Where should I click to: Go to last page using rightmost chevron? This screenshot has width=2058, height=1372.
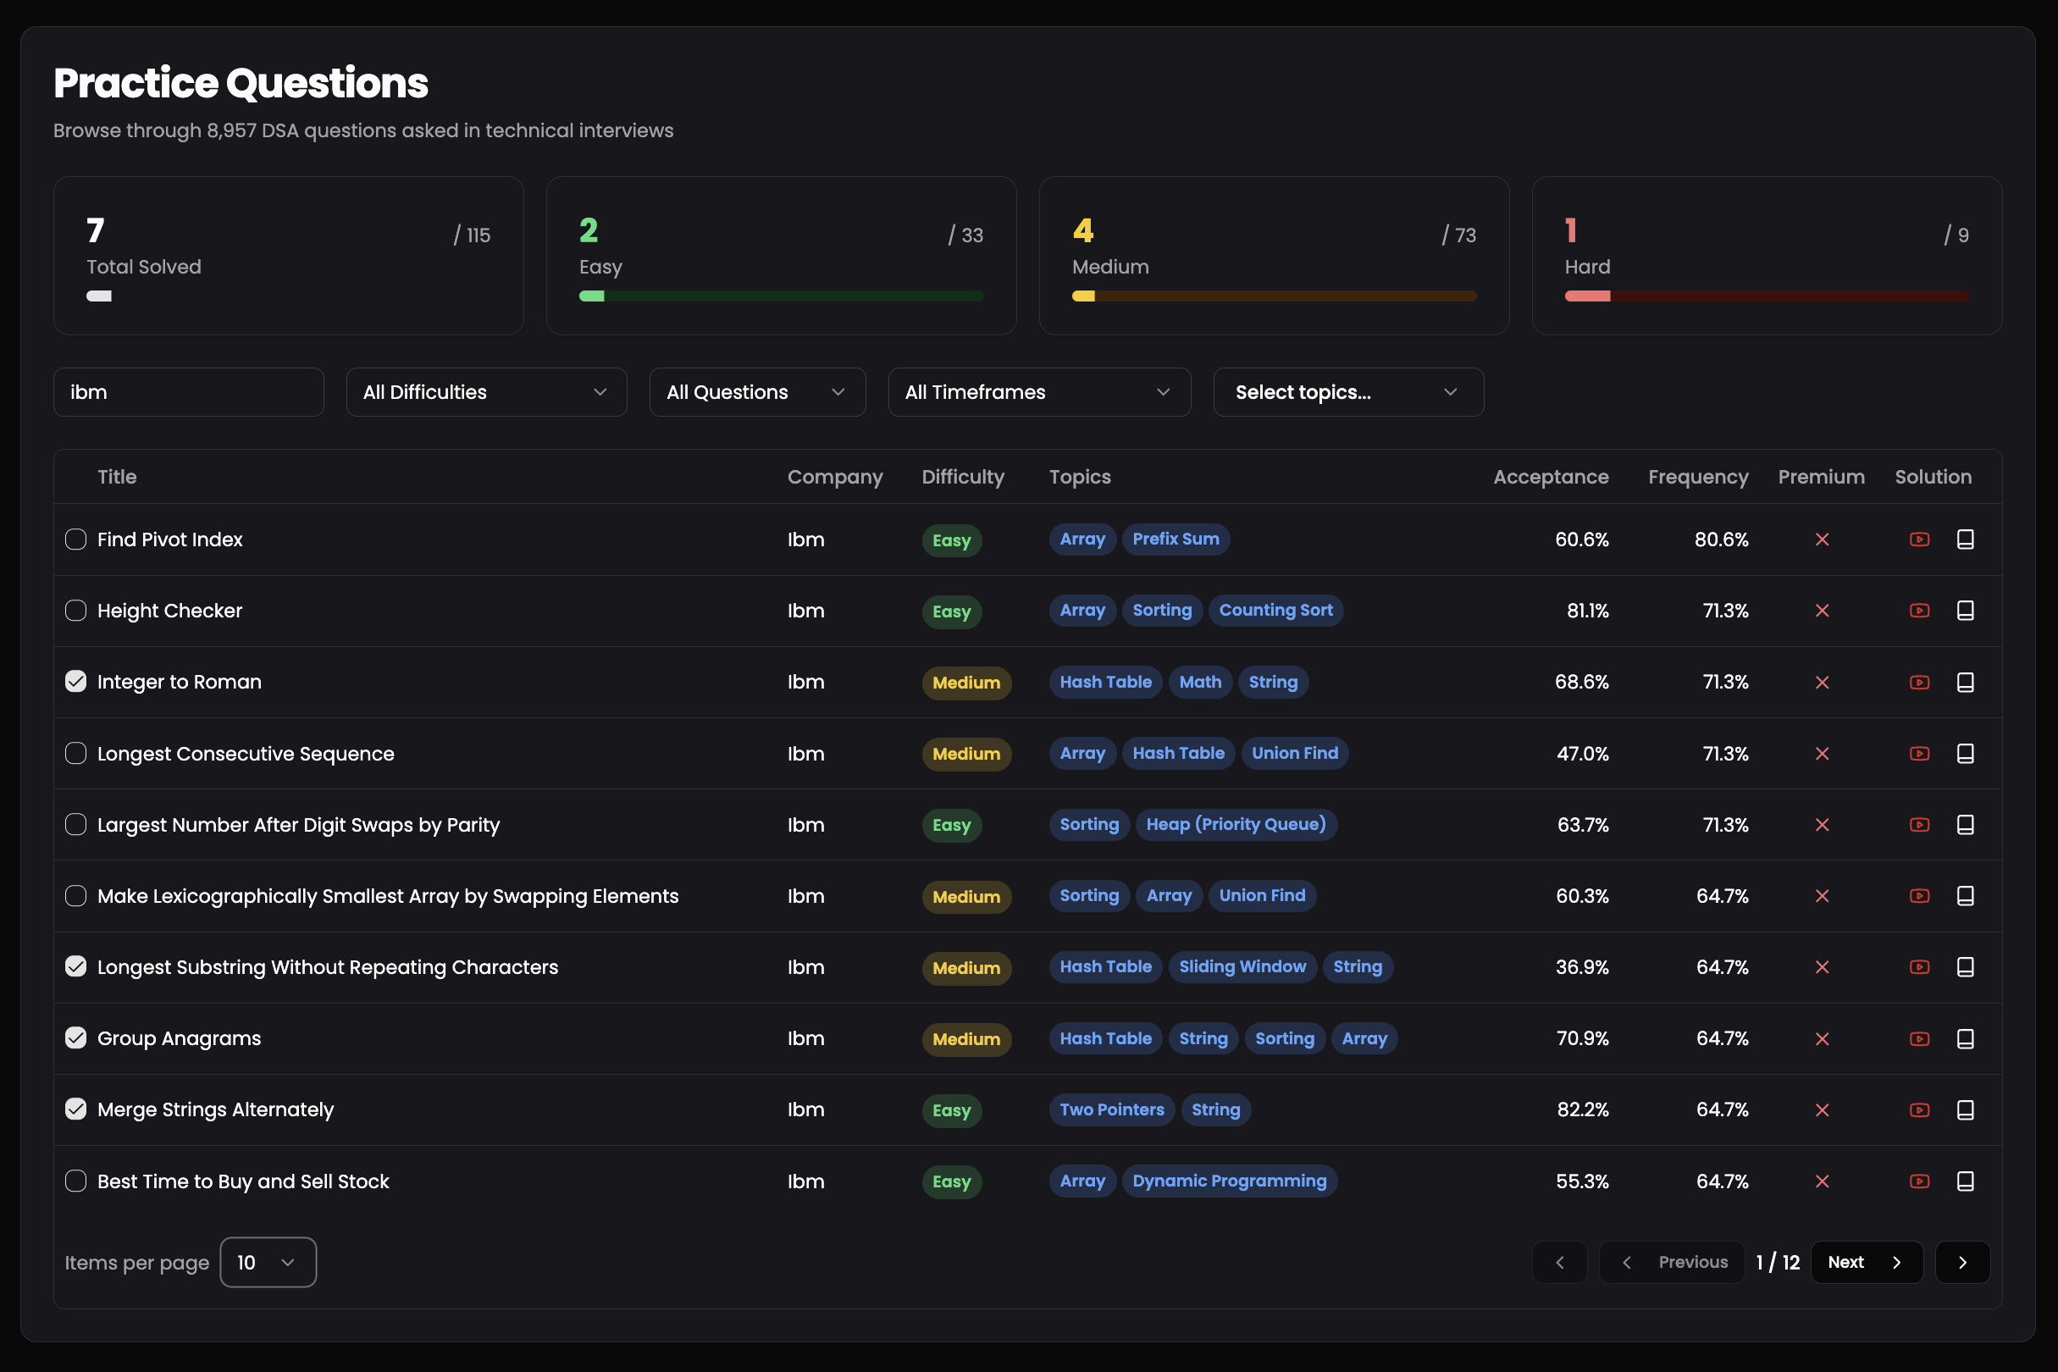[1962, 1263]
